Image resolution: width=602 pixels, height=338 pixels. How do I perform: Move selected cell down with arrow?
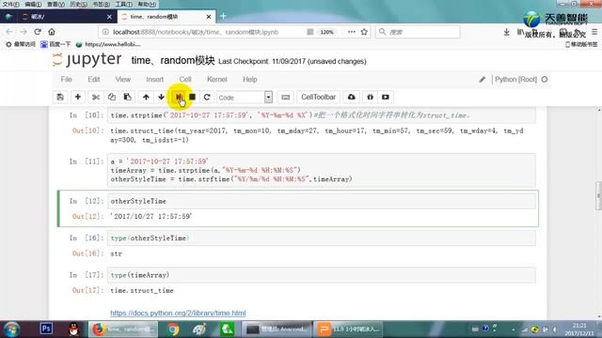(x=161, y=98)
